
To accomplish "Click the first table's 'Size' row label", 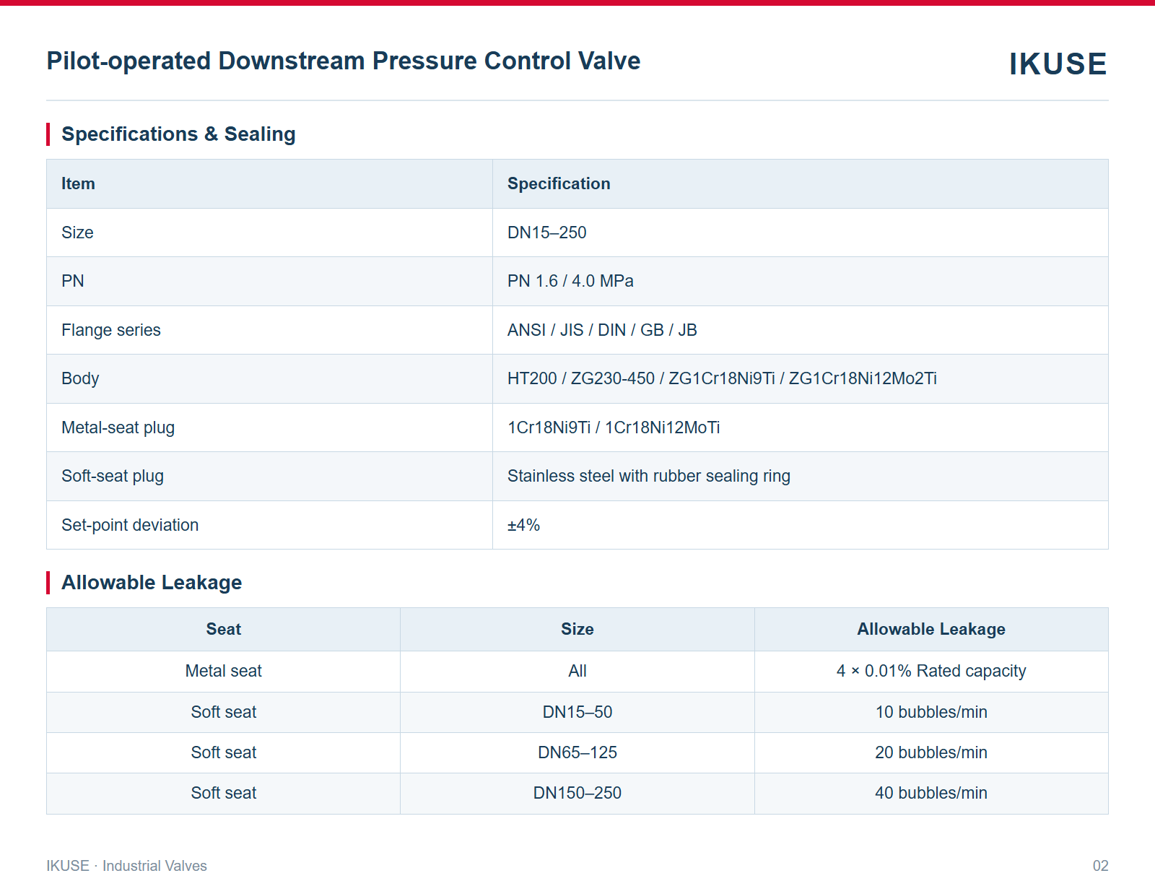I will (77, 233).
